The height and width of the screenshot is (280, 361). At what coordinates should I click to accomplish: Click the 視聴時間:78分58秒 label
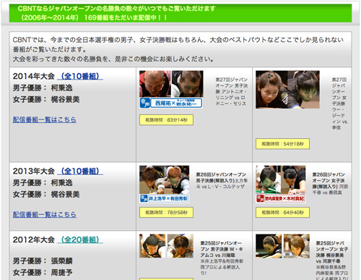pos(166,213)
